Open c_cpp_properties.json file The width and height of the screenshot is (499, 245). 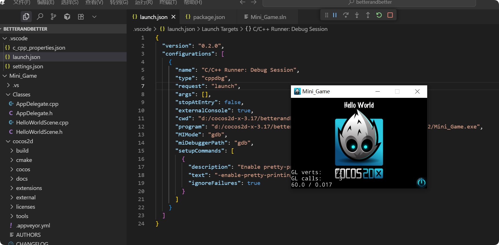(x=63, y=48)
